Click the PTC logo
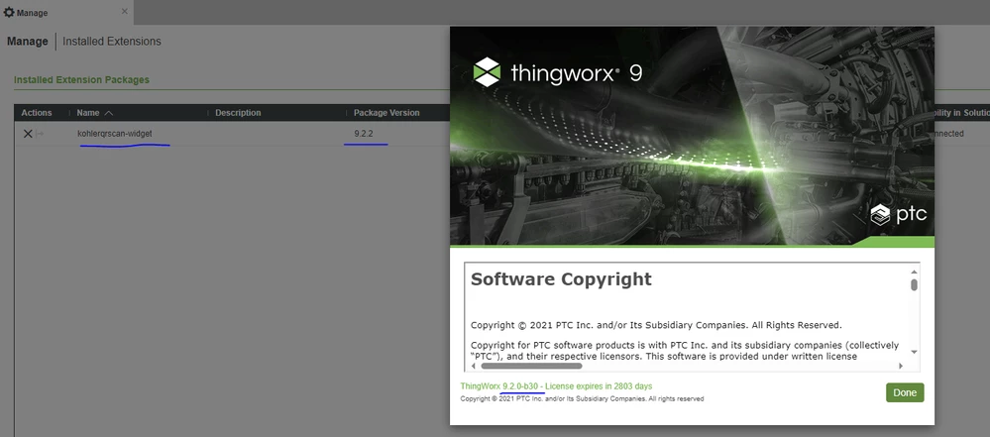The height and width of the screenshot is (437, 990). (898, 214)
